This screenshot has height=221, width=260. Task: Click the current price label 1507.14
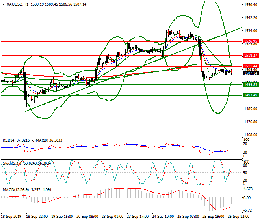(x=251, y=73)
